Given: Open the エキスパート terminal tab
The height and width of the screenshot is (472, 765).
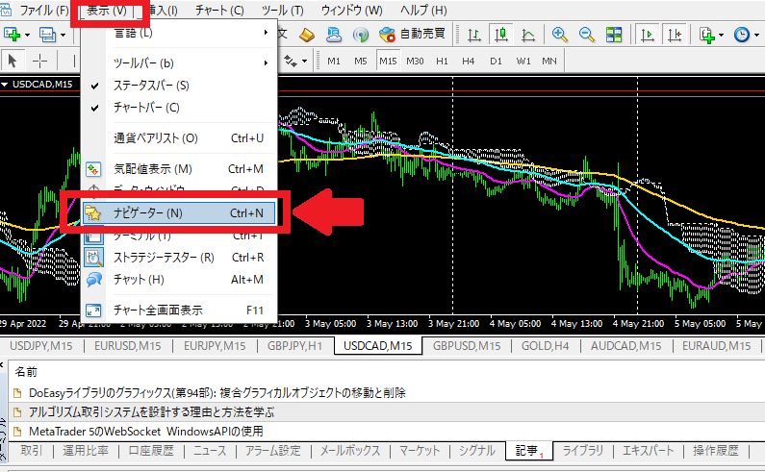Looking at the screenshot, I should pyautogui.click(x=648, y=451).
